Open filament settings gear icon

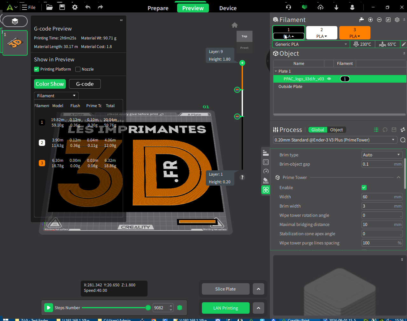coord(397,20)
